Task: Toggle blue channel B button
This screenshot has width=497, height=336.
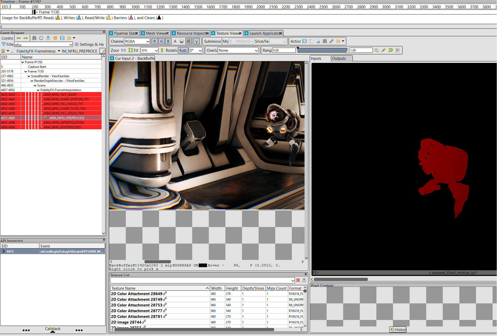Action: (x=168, y=41)
